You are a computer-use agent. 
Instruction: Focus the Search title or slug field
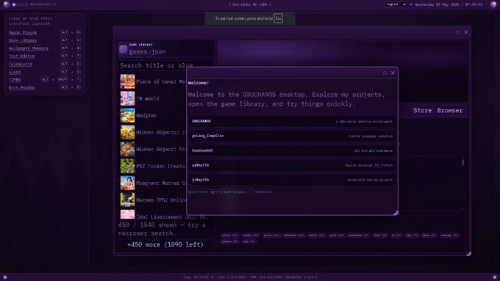coord(165,65)
